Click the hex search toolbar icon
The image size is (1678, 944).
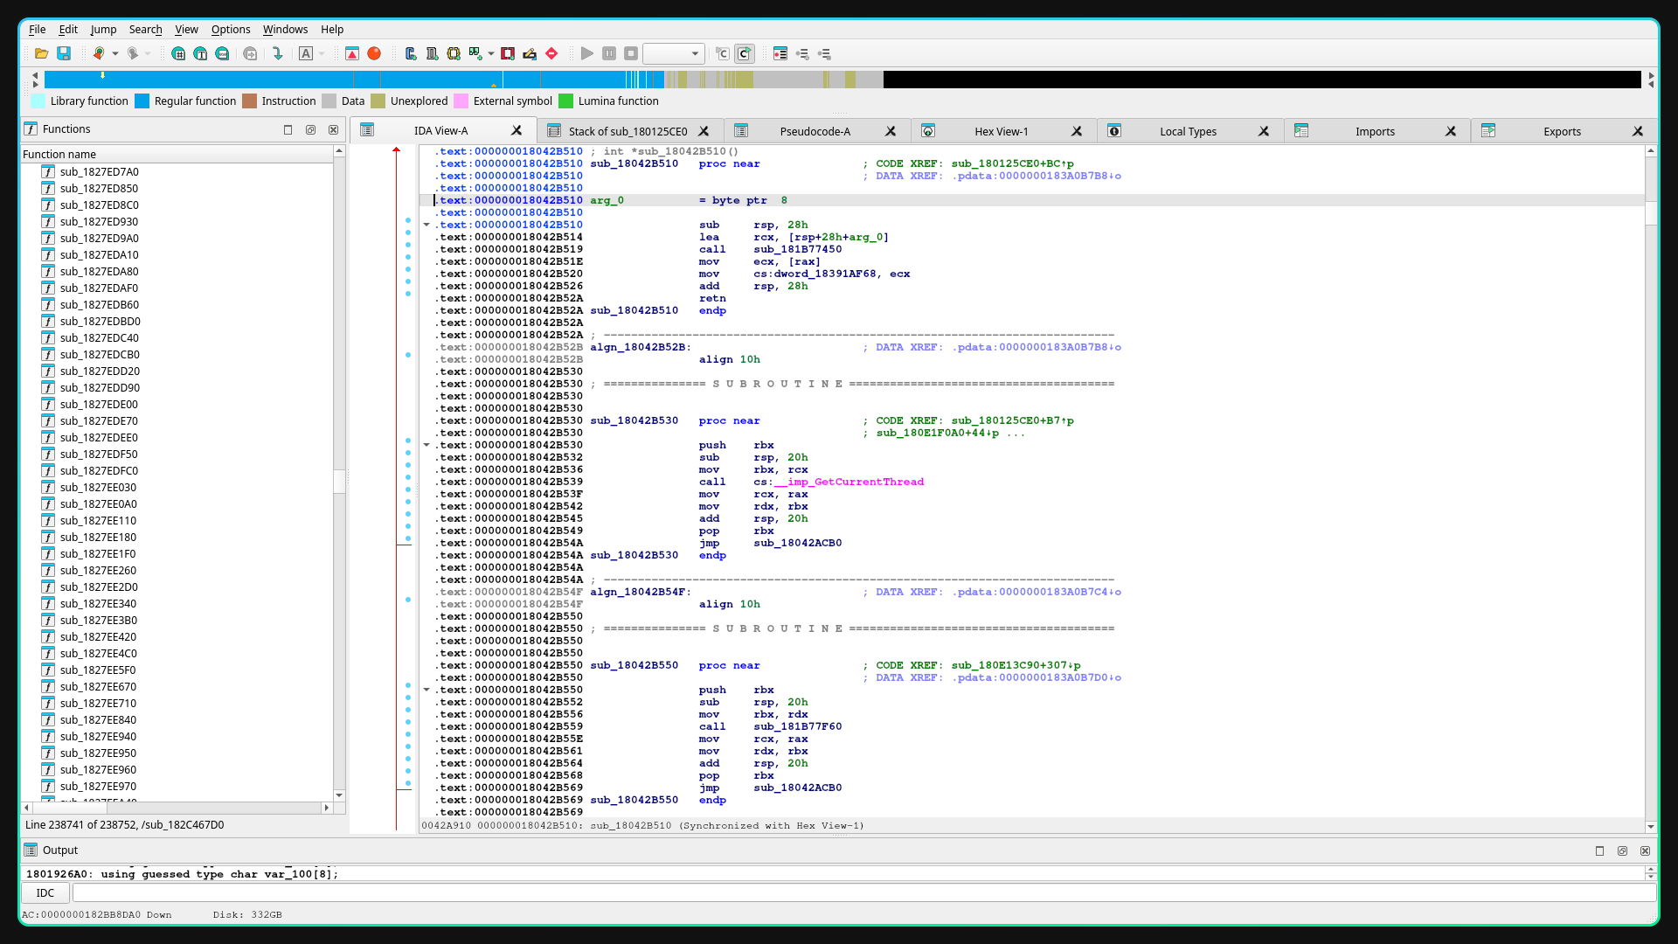coord(178,54)
